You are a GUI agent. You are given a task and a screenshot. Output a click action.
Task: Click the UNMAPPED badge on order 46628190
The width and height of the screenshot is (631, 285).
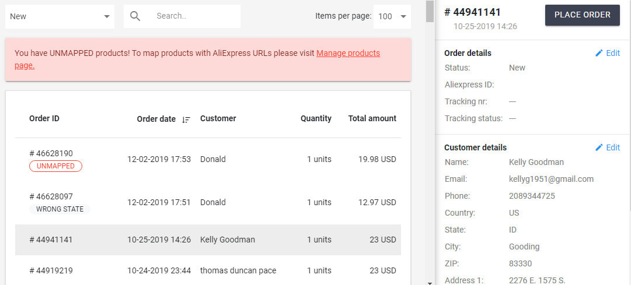point(55,166)
